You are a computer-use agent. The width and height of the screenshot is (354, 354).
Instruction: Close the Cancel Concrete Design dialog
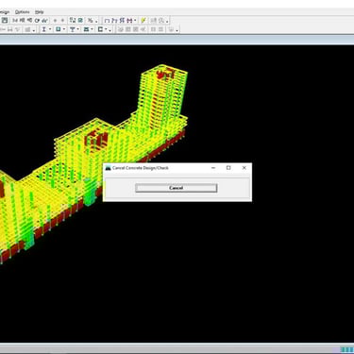tap(244, 168)
